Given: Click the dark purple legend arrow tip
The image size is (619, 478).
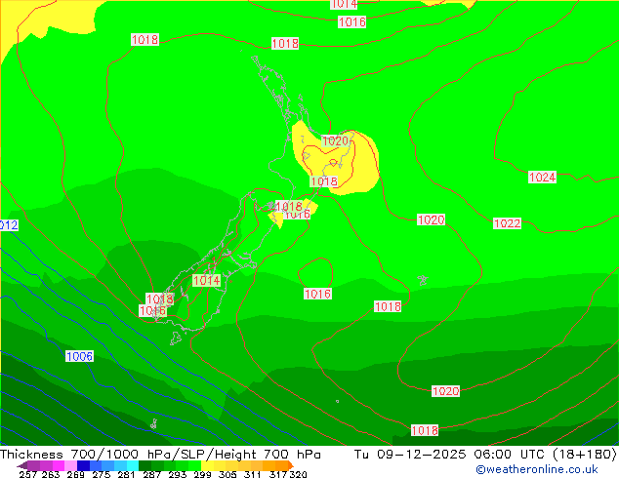Looking at the screenshot, I should [x=22, y=466].
